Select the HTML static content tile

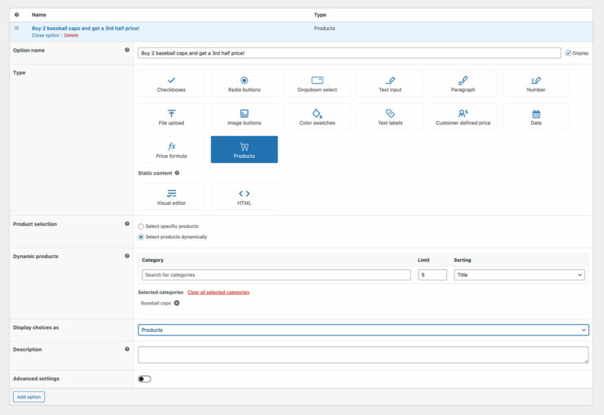click(x=244, y=197)
